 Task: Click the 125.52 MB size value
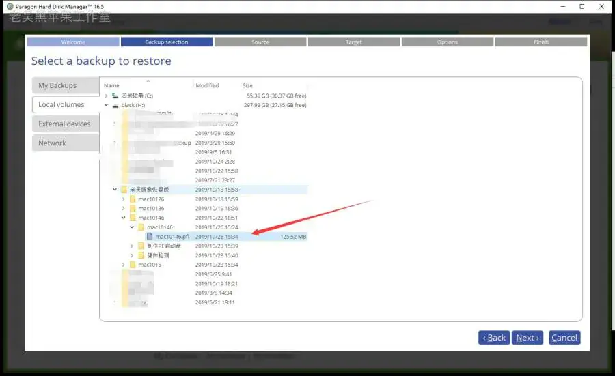tap(293, 237)
